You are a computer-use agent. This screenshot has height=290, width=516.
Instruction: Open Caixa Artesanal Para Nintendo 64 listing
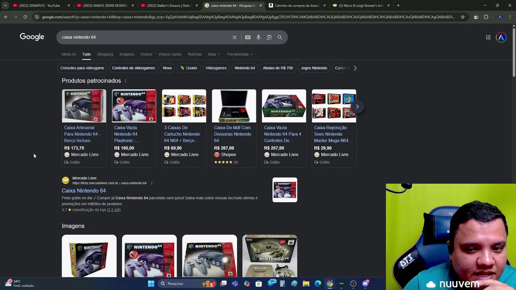pos(82,134)
